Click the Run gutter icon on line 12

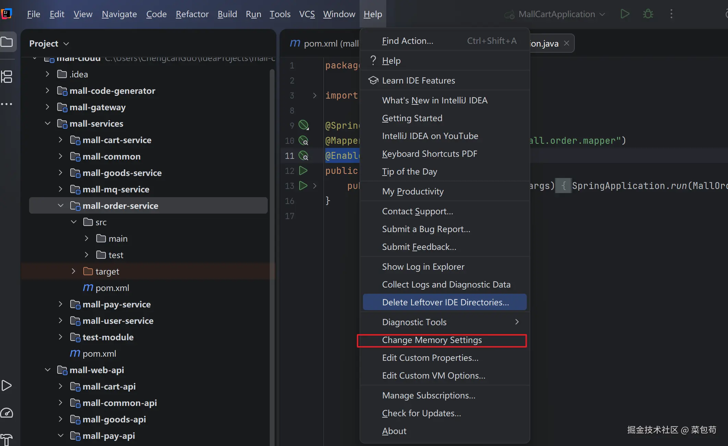303,170
